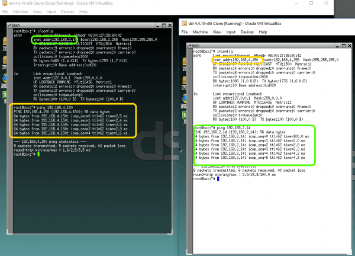
Task: Open Devices menu in Clone Clone VirtualBox window
Action: click(x=67, y=12)
